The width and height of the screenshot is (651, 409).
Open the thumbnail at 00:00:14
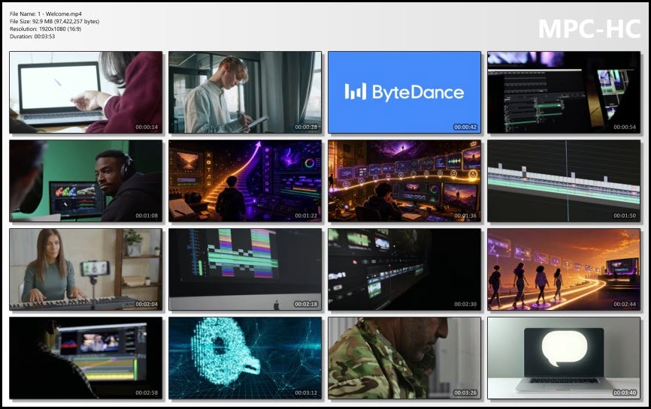(86, 92)
